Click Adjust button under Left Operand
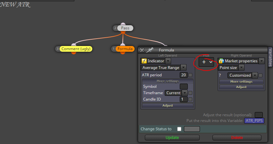 click(x=168, y=105)
